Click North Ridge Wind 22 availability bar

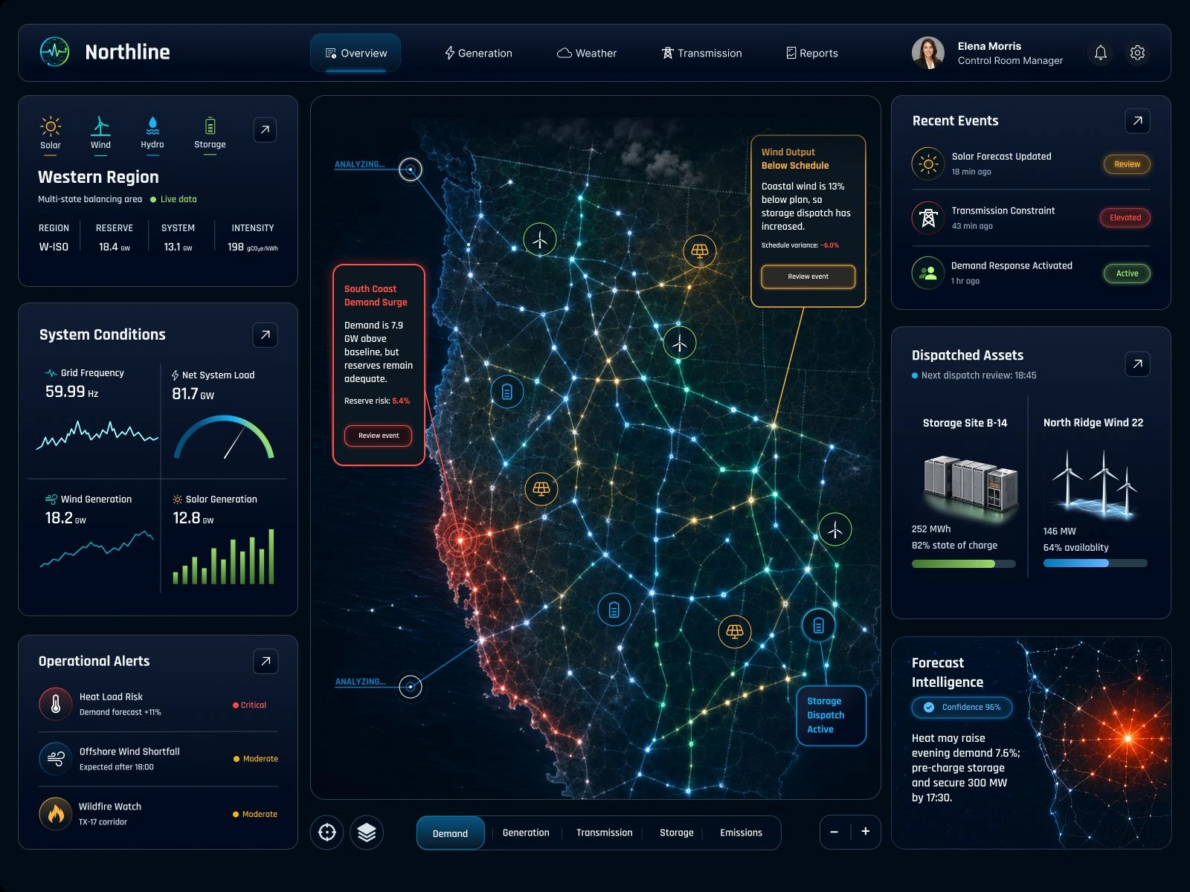click(1096, 563)
